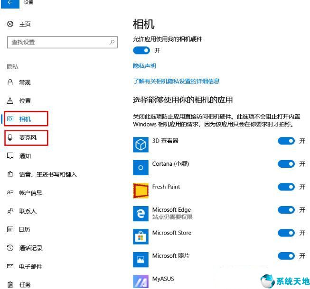
Task: Click the MyASUS app name
Action: [x=163, y=279]
